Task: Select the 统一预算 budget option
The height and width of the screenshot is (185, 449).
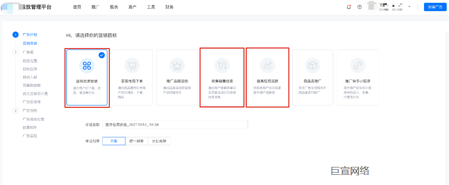Action: pyautogui.click(x=137, y=141)
